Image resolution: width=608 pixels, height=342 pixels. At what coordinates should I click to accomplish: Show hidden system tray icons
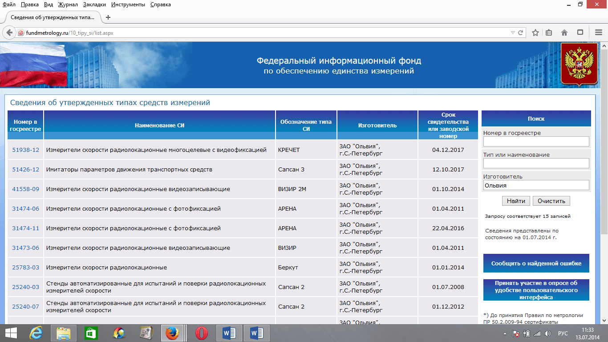pyautogui.click(x=504, y=333)
